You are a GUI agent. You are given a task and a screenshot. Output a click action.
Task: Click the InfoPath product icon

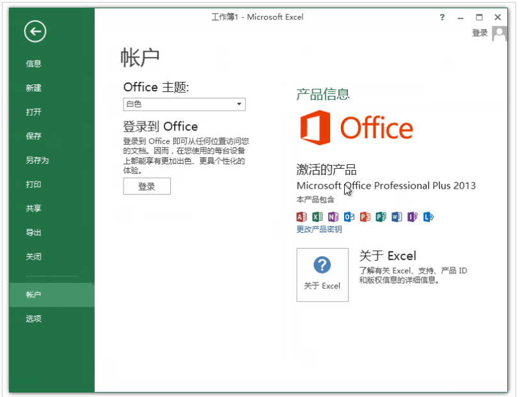point(413,216)
